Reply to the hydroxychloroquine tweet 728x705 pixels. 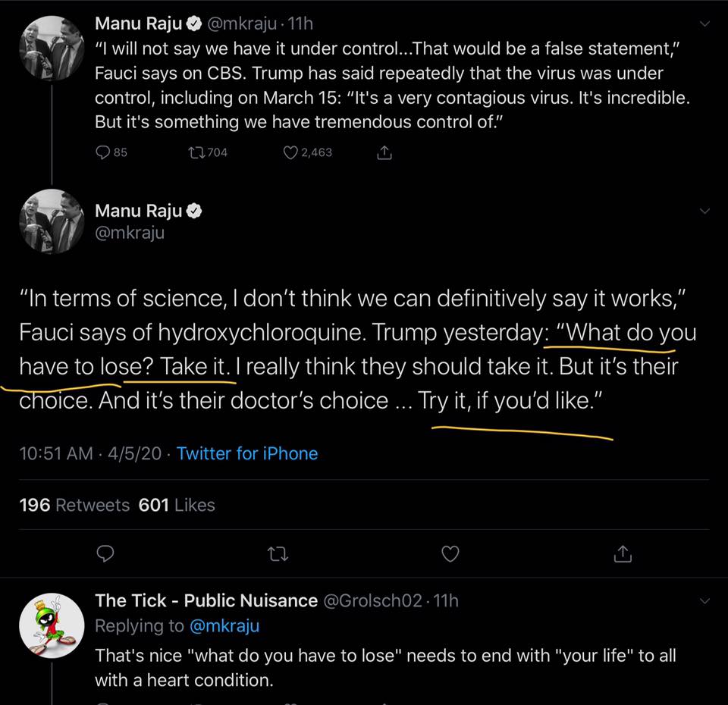click(105, 554)
